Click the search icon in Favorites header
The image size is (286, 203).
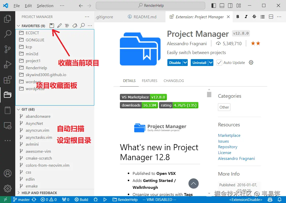click(x=83, y=26)
